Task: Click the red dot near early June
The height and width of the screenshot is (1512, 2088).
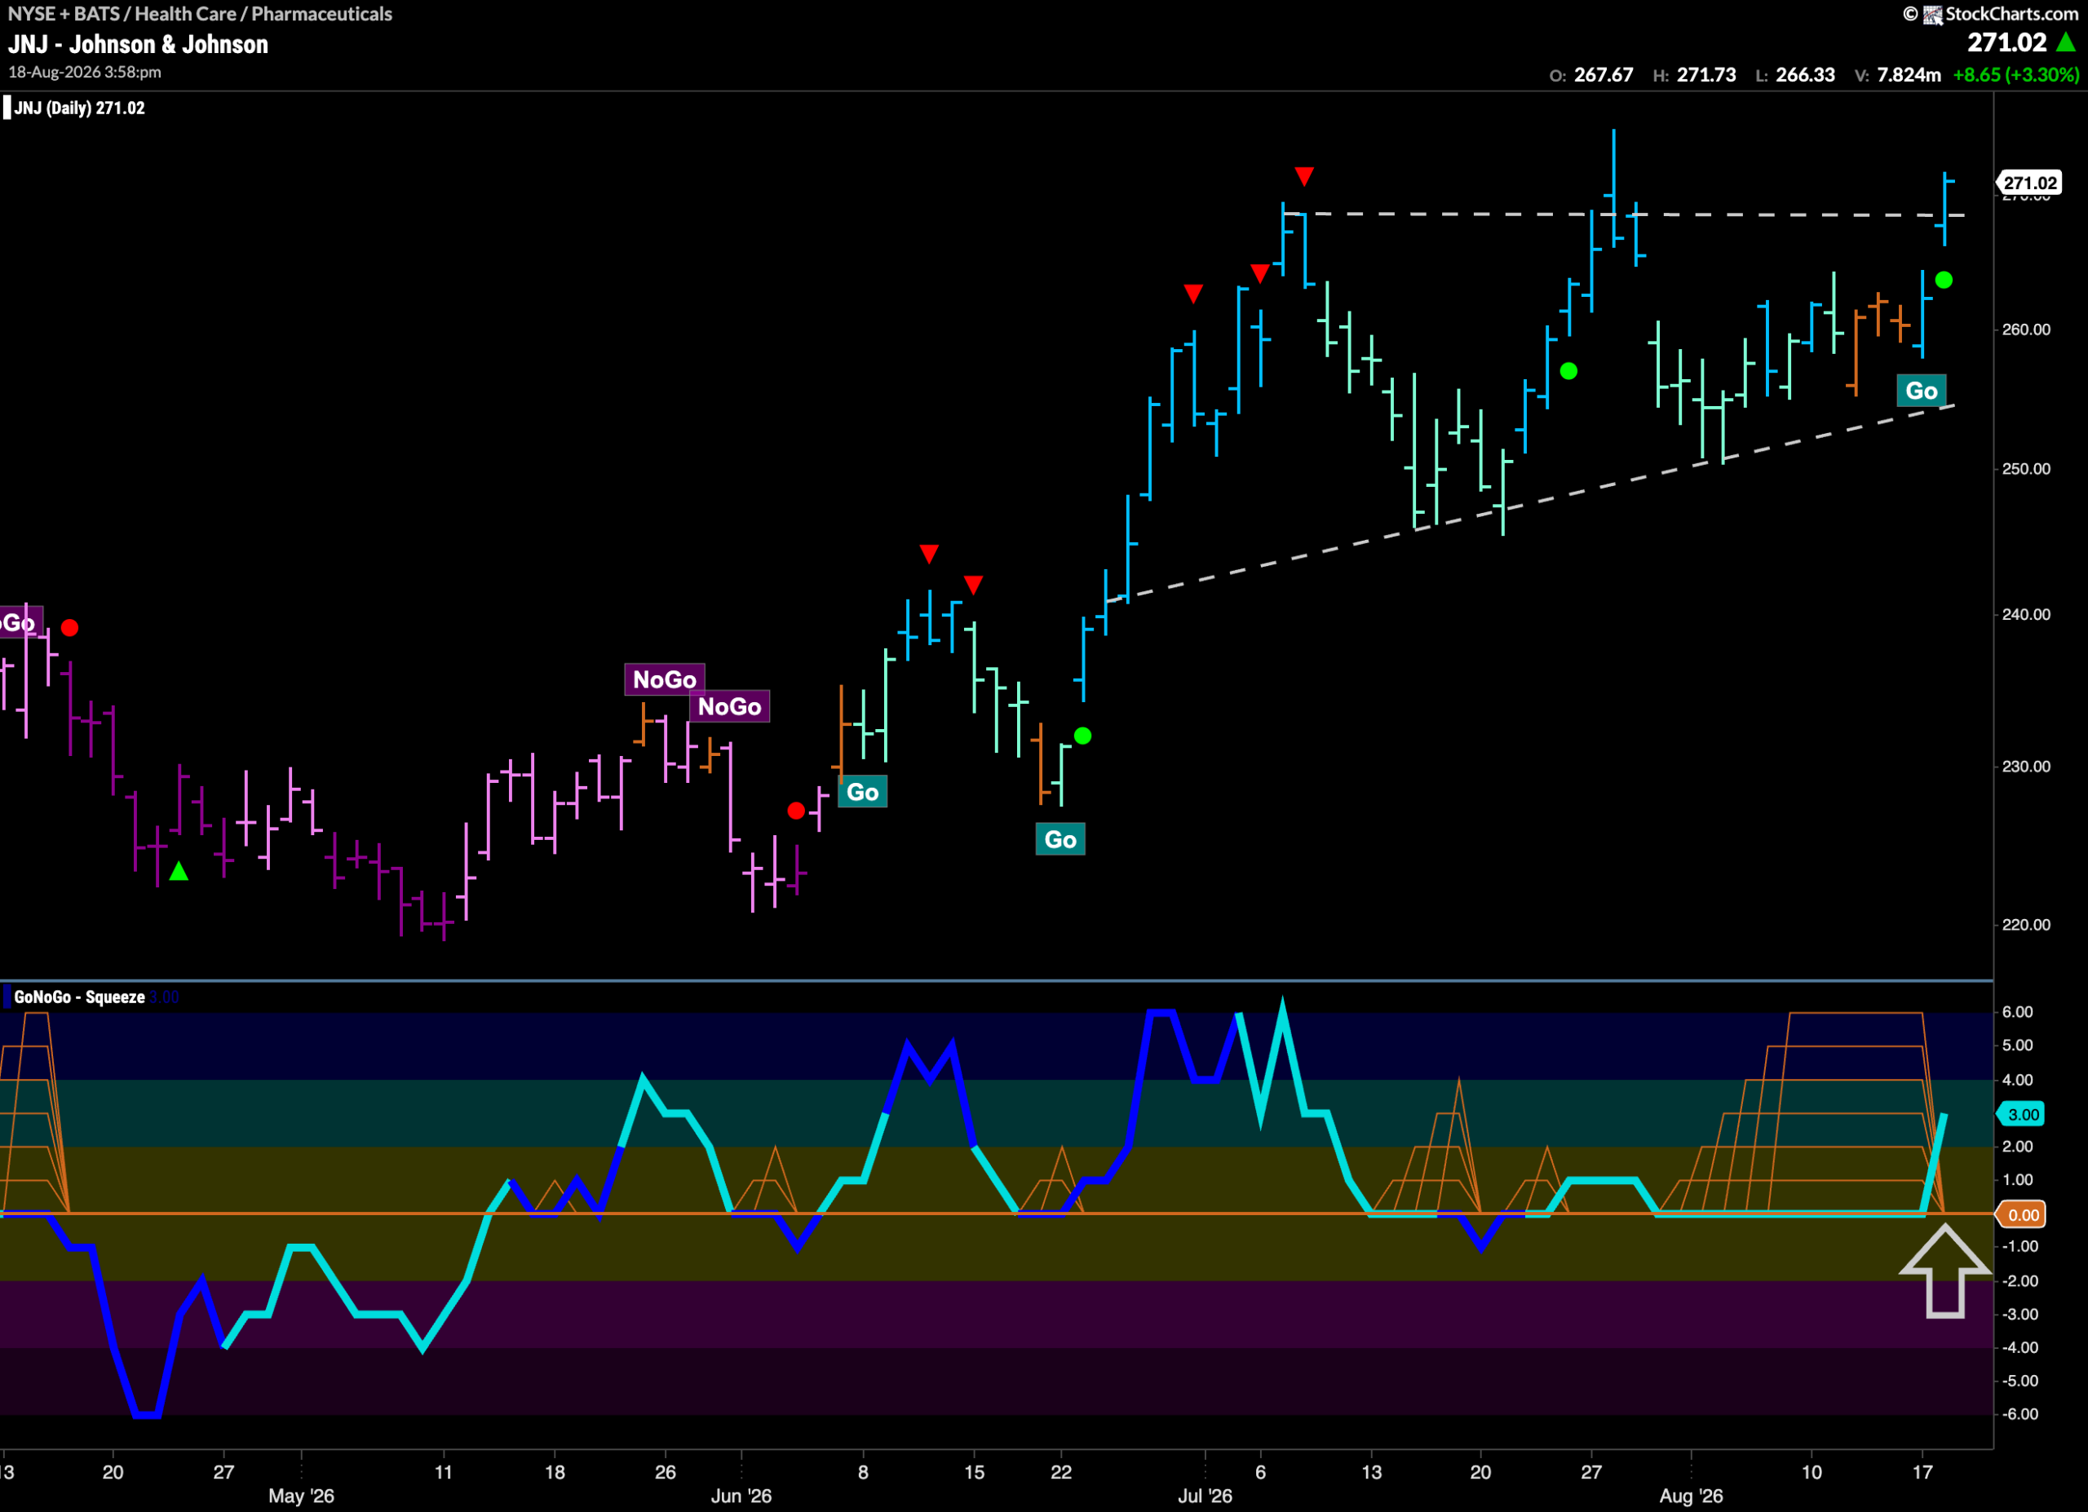Action: pyautogui.click(x=796, y=811)
